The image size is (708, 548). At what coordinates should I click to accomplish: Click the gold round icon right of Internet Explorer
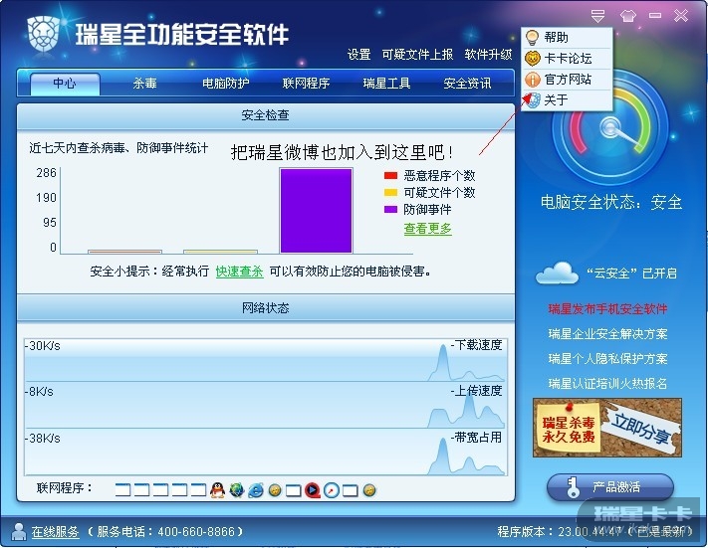[275, 490]
